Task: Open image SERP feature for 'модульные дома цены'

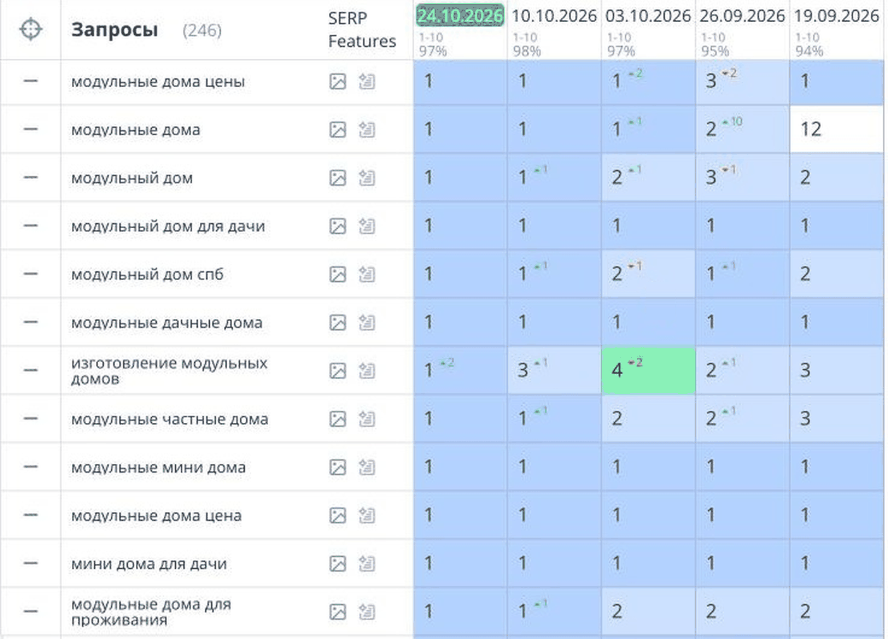Action: coord(338,82)
